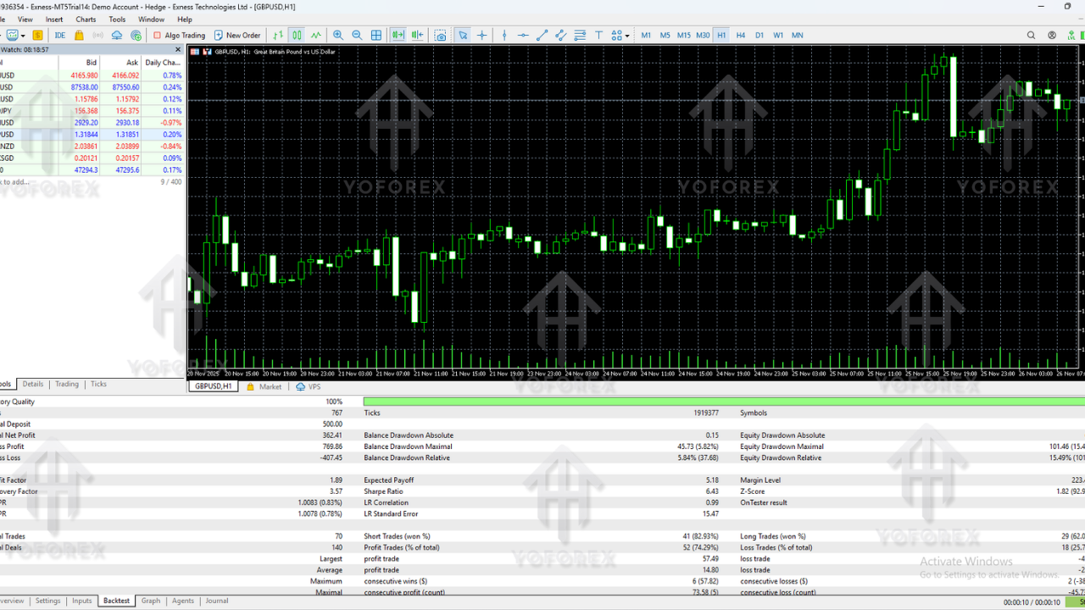Select the Crosshair tool
The width and height of the screenshot is (1085, 610).
pos(481,35)
